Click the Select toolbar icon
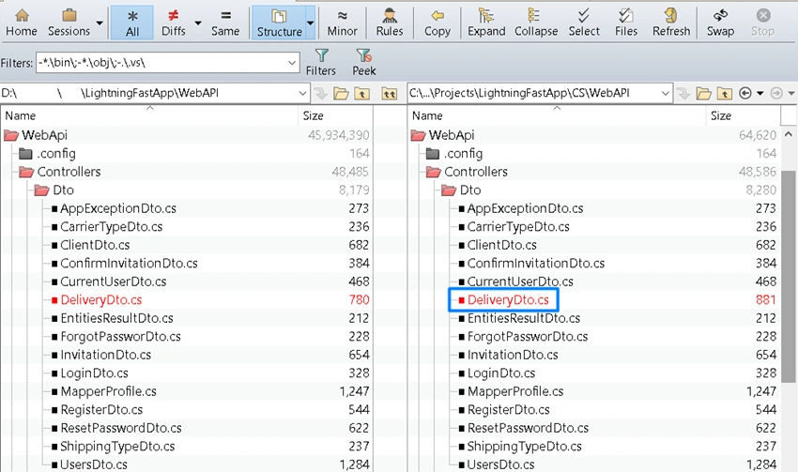Viewport: 798px width, 472px height. pos(584,23)
